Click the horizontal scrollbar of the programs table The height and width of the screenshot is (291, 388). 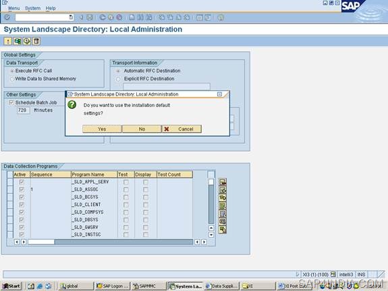point(111,242)
